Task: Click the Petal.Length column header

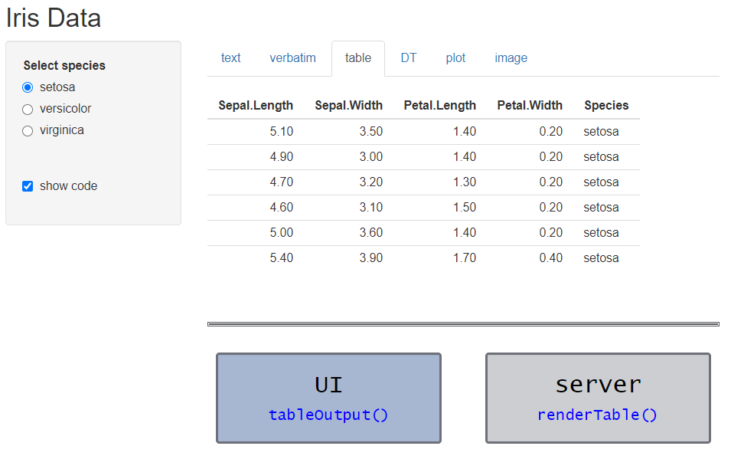Action: coord(439,106)
